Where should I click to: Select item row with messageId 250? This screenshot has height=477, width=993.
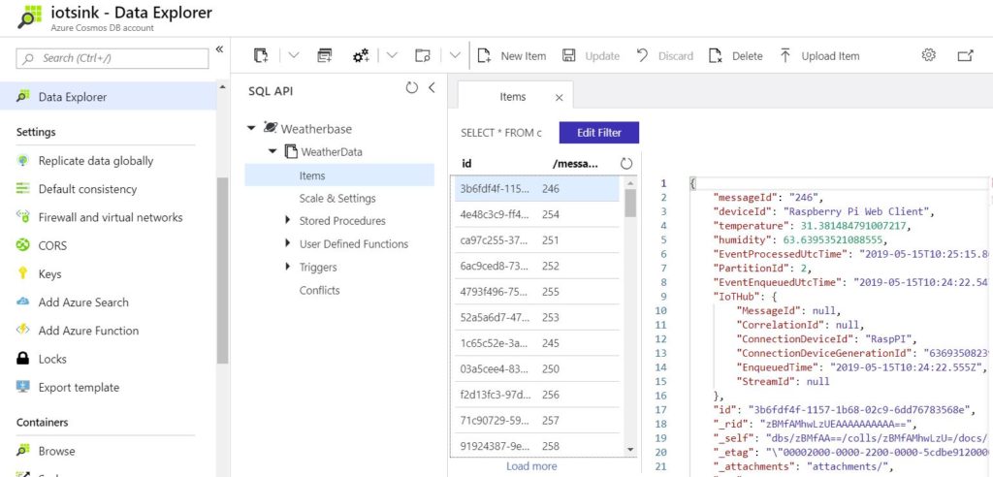537,368
